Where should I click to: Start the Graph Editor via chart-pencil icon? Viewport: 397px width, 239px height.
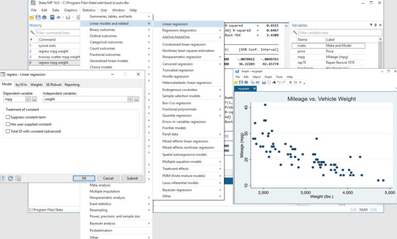click(264, 82)
